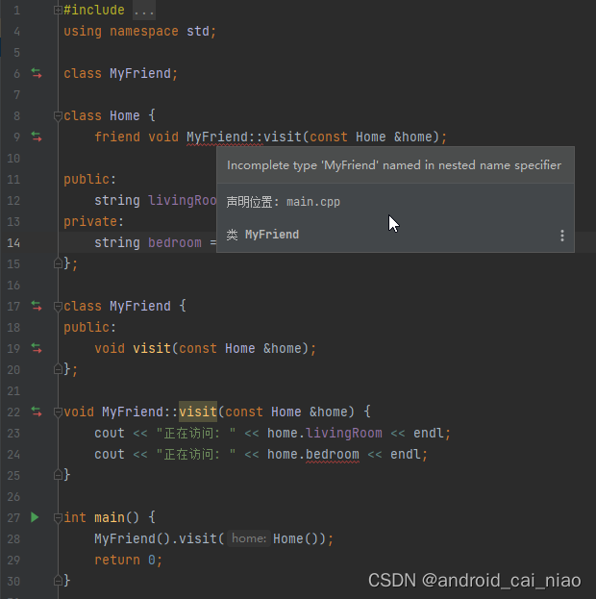Collapse the MyFriend::visit function at line 22

(58, 412)
